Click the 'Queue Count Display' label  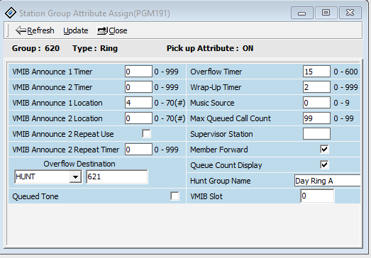tap(226, 165)
